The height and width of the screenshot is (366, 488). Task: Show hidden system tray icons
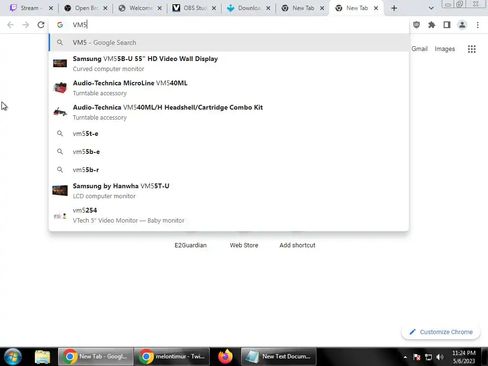tap(405, 357)
